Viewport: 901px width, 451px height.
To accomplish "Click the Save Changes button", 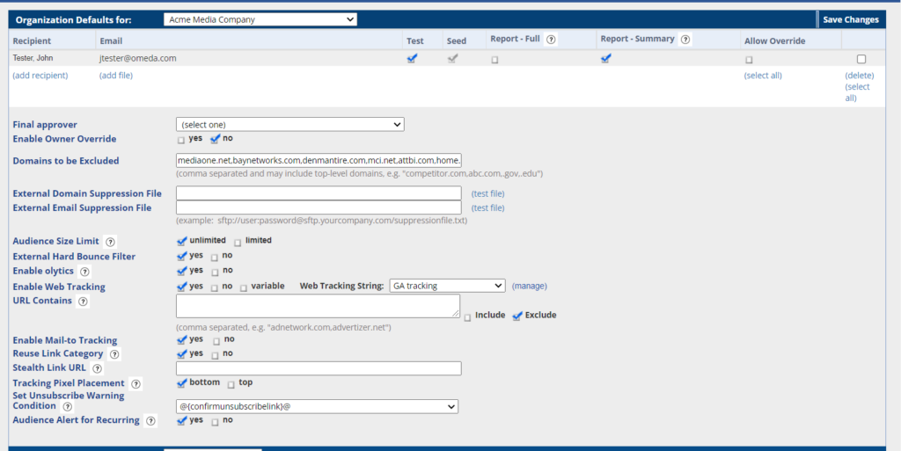I will 851,19.
